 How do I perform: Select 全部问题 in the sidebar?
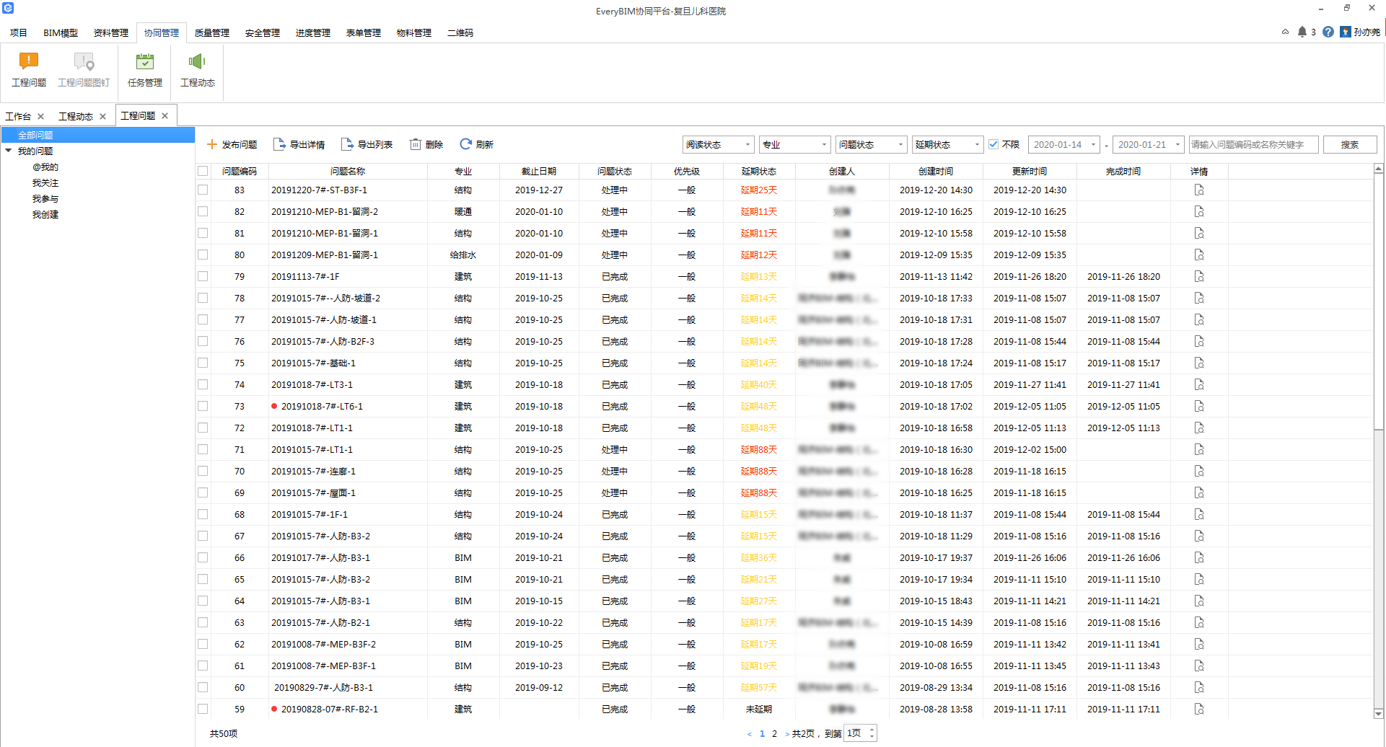click(x=98, y=135)
